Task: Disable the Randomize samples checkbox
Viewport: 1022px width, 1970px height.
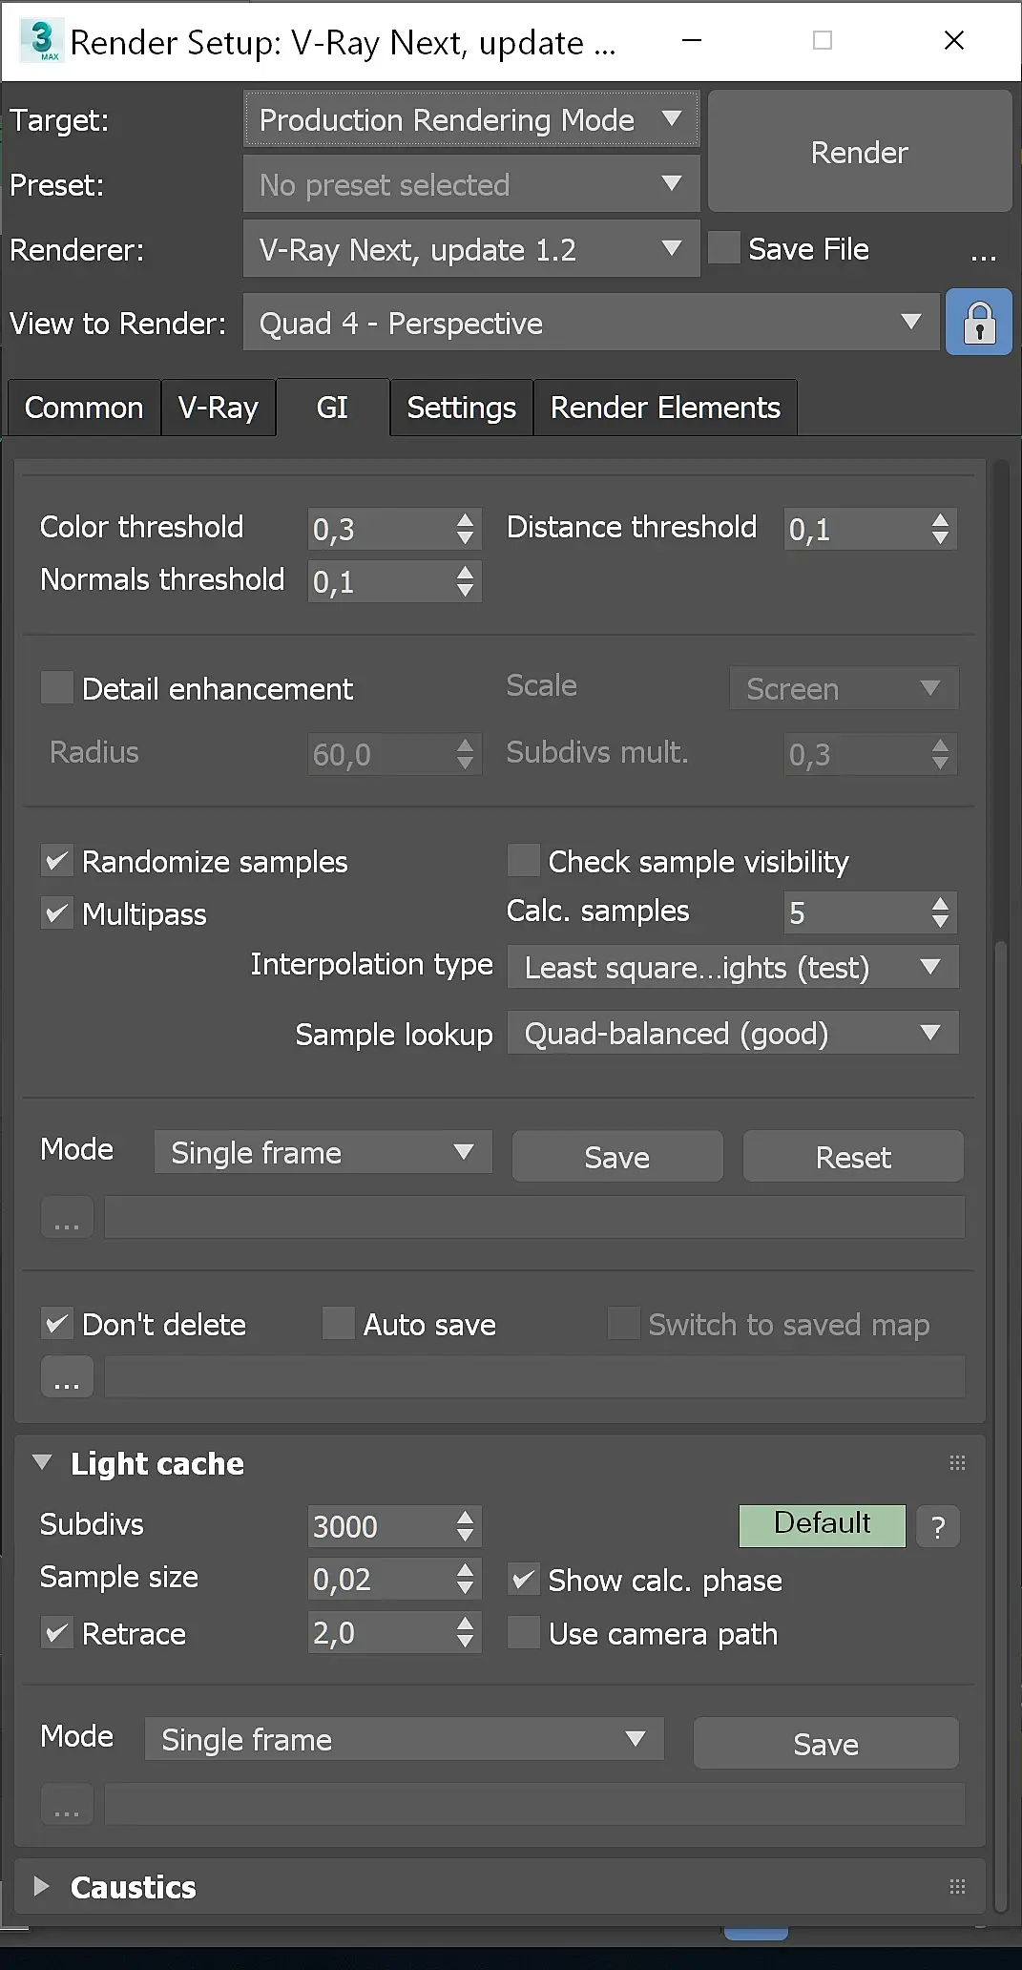Action: pos(57,862)
